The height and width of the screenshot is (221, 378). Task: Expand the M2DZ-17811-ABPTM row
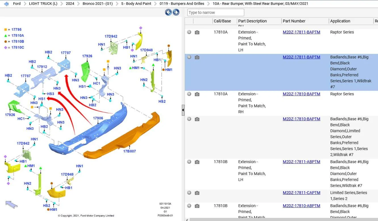tap(189, 162)
